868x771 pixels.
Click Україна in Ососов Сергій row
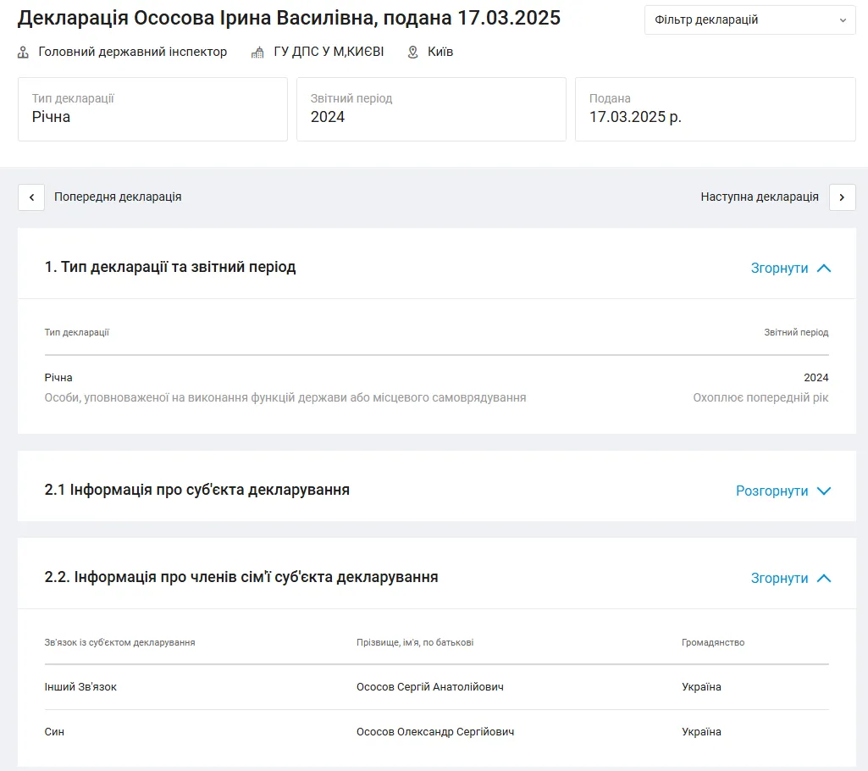(x=701, y=687)
